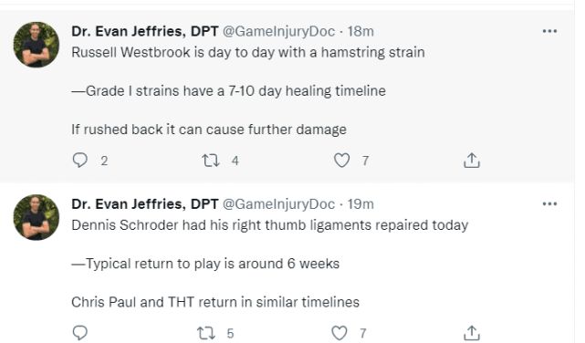Open the 18m timestamp link
Screen dimensions: 585x343
pyautogui.click(x=360, y=31)
